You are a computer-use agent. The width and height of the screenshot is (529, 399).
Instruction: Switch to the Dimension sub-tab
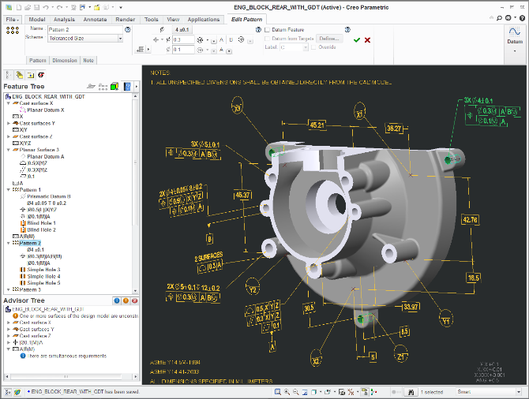65,60
